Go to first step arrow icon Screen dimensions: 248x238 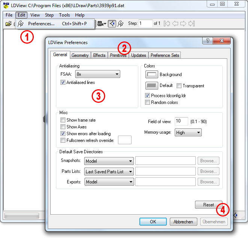point(167,24)
